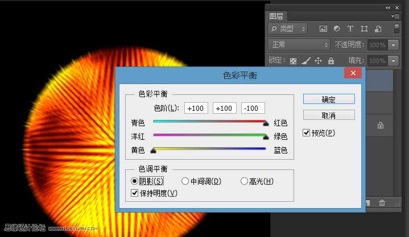Click the 蓝色 label

pyautogui.click(x=280, y=150)
